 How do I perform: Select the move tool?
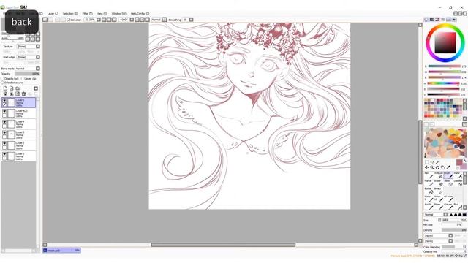[427, 167]
